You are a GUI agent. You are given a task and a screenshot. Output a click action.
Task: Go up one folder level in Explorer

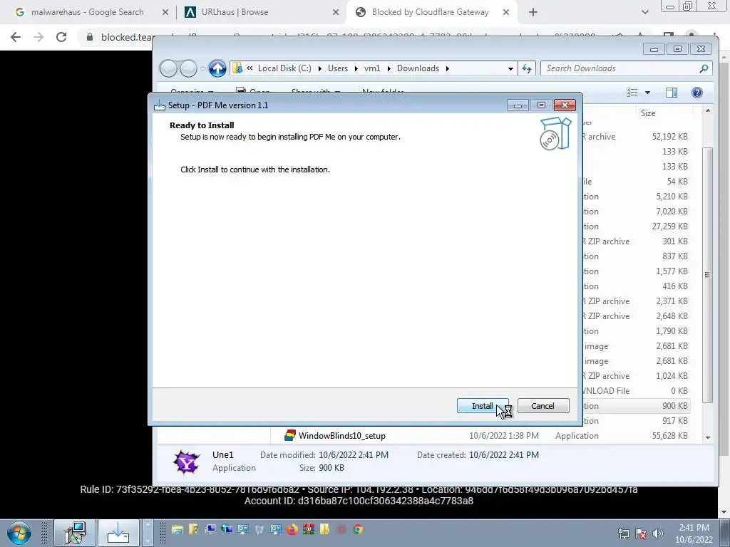(217, 68)
